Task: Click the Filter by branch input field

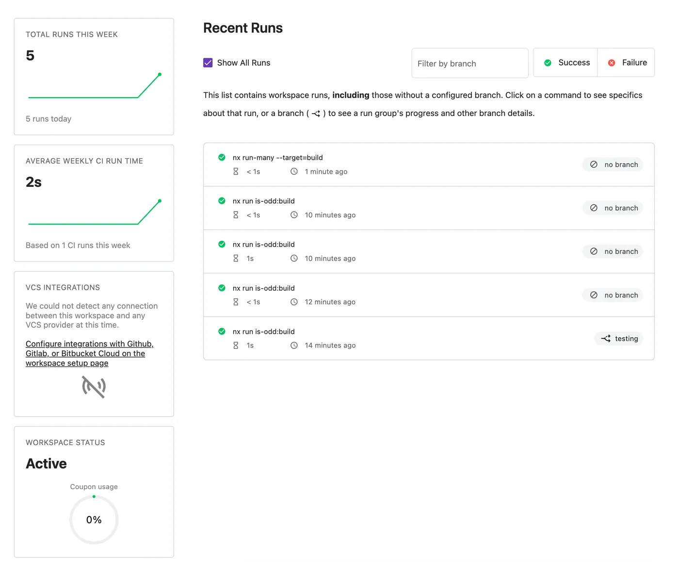Action: pos(469,64)
